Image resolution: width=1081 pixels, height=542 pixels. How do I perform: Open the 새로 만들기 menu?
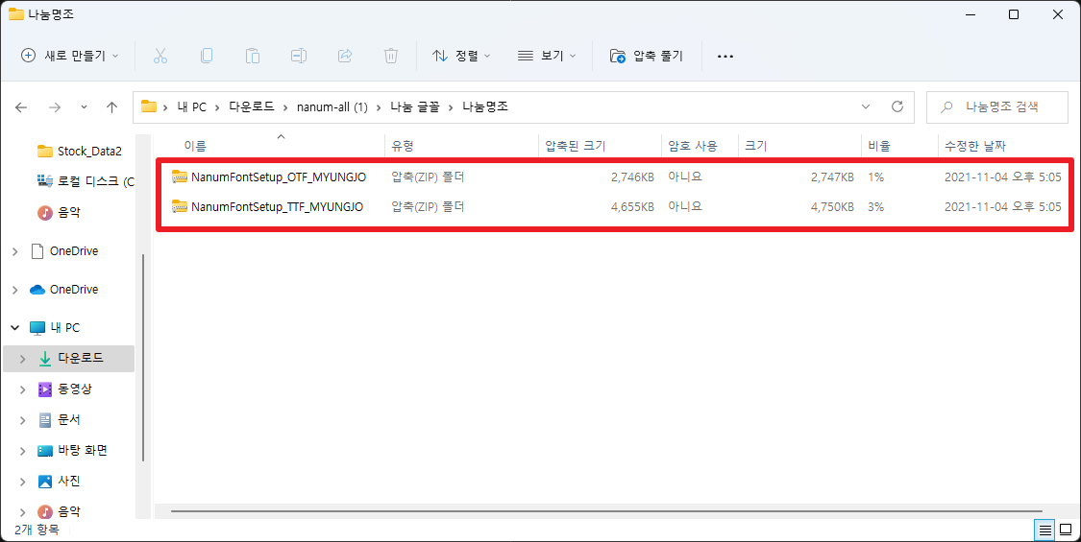tap(69, 56)
